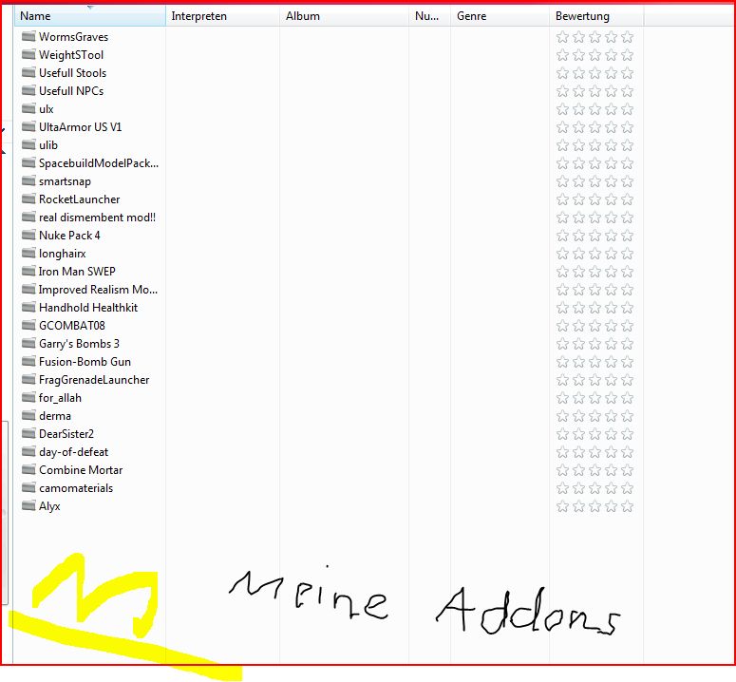
Task: Select the Alyx folder icon
Action: [x=28, y=506]
